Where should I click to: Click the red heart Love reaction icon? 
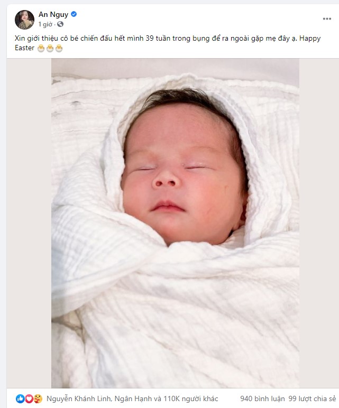tap(29, 398)
